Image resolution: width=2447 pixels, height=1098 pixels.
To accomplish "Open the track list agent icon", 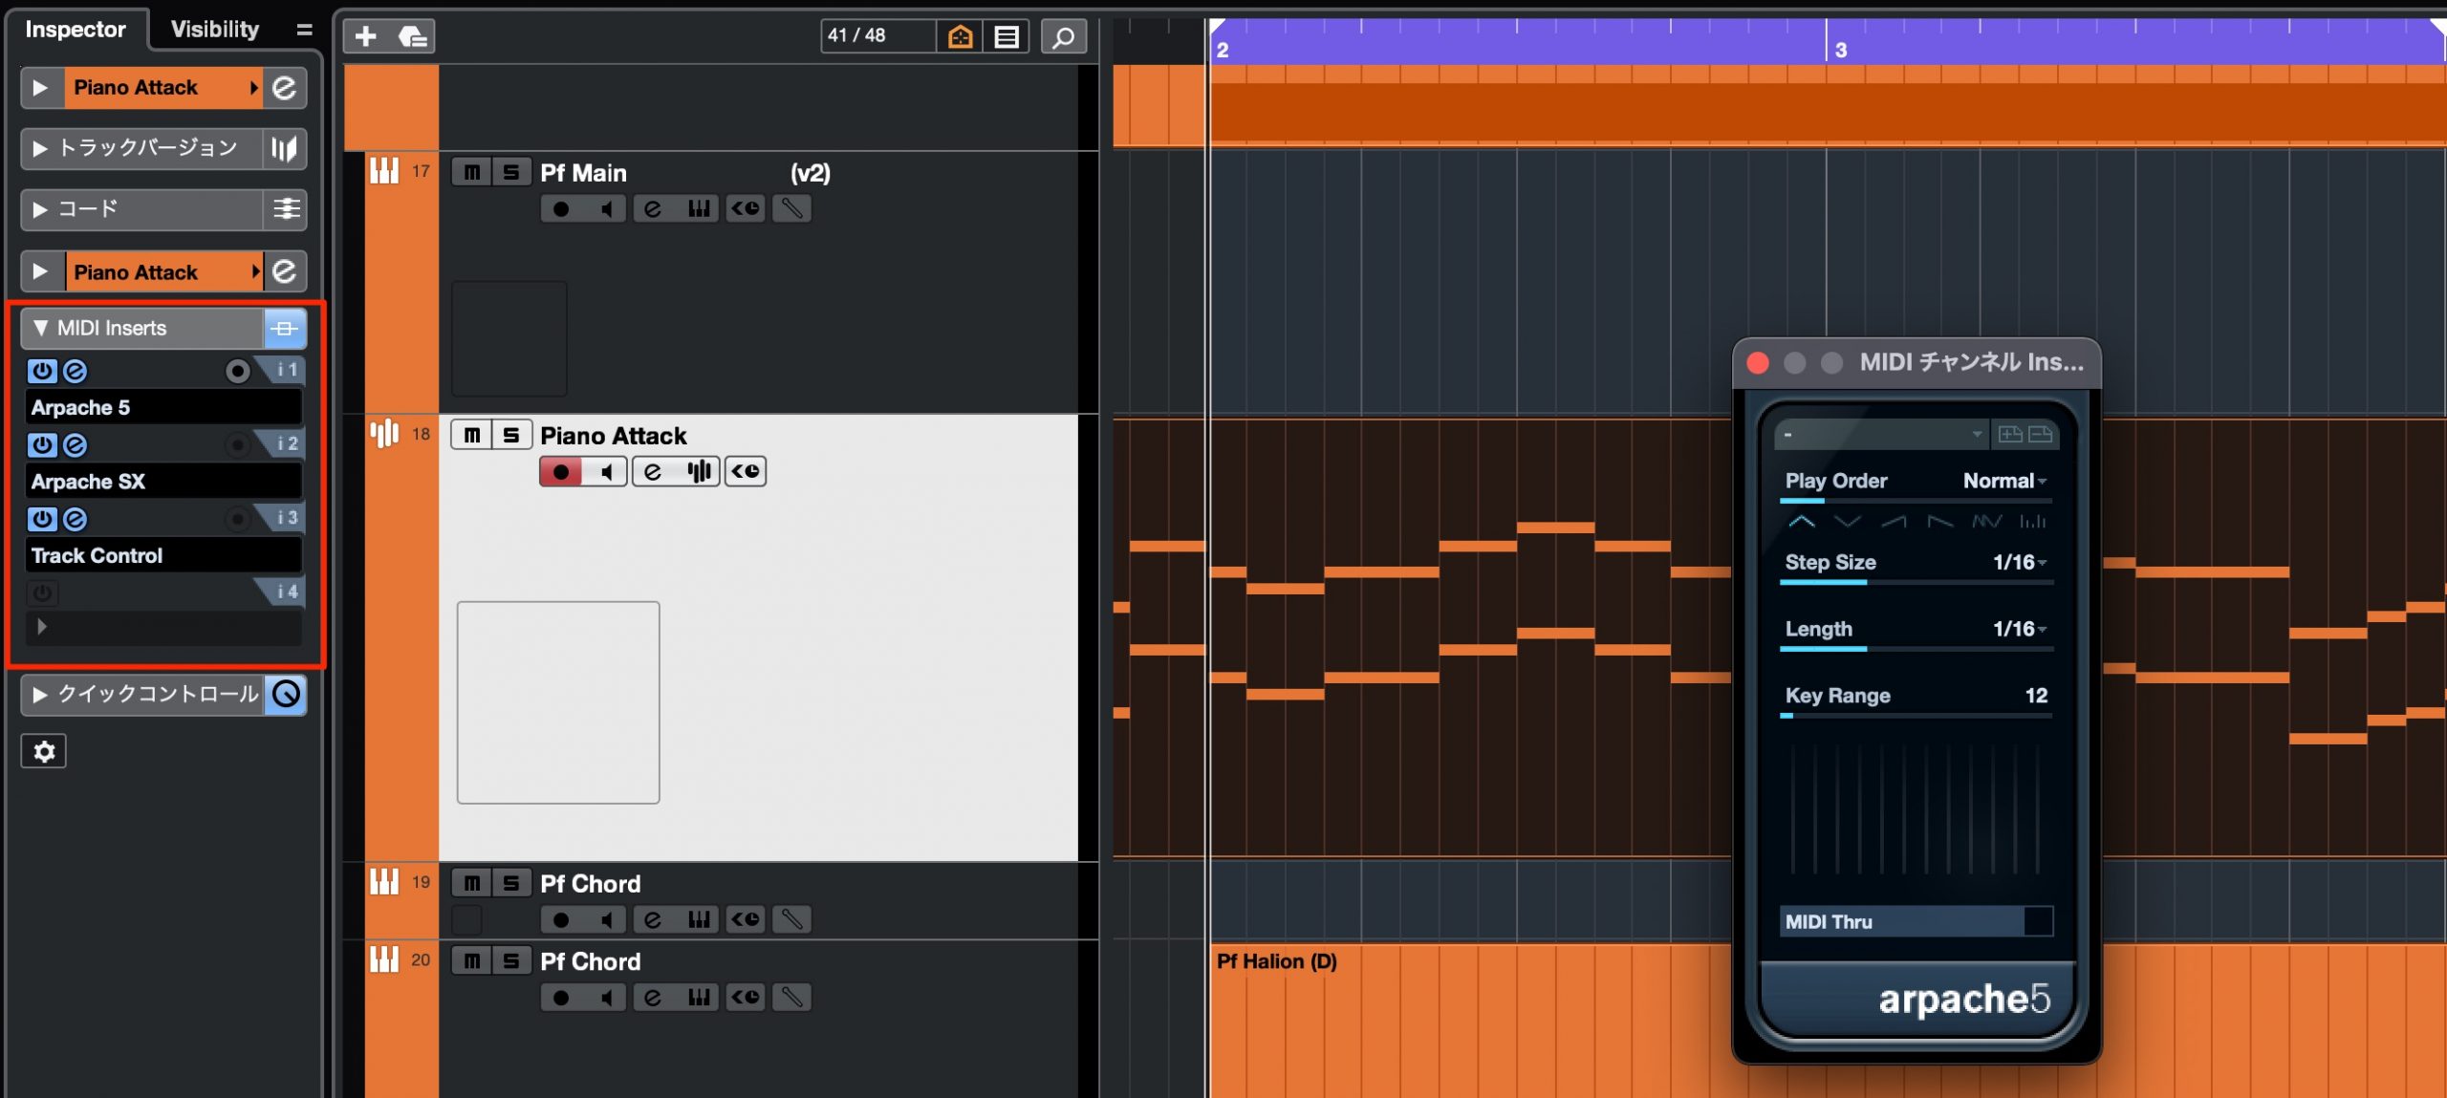I will pos(1006,36).
